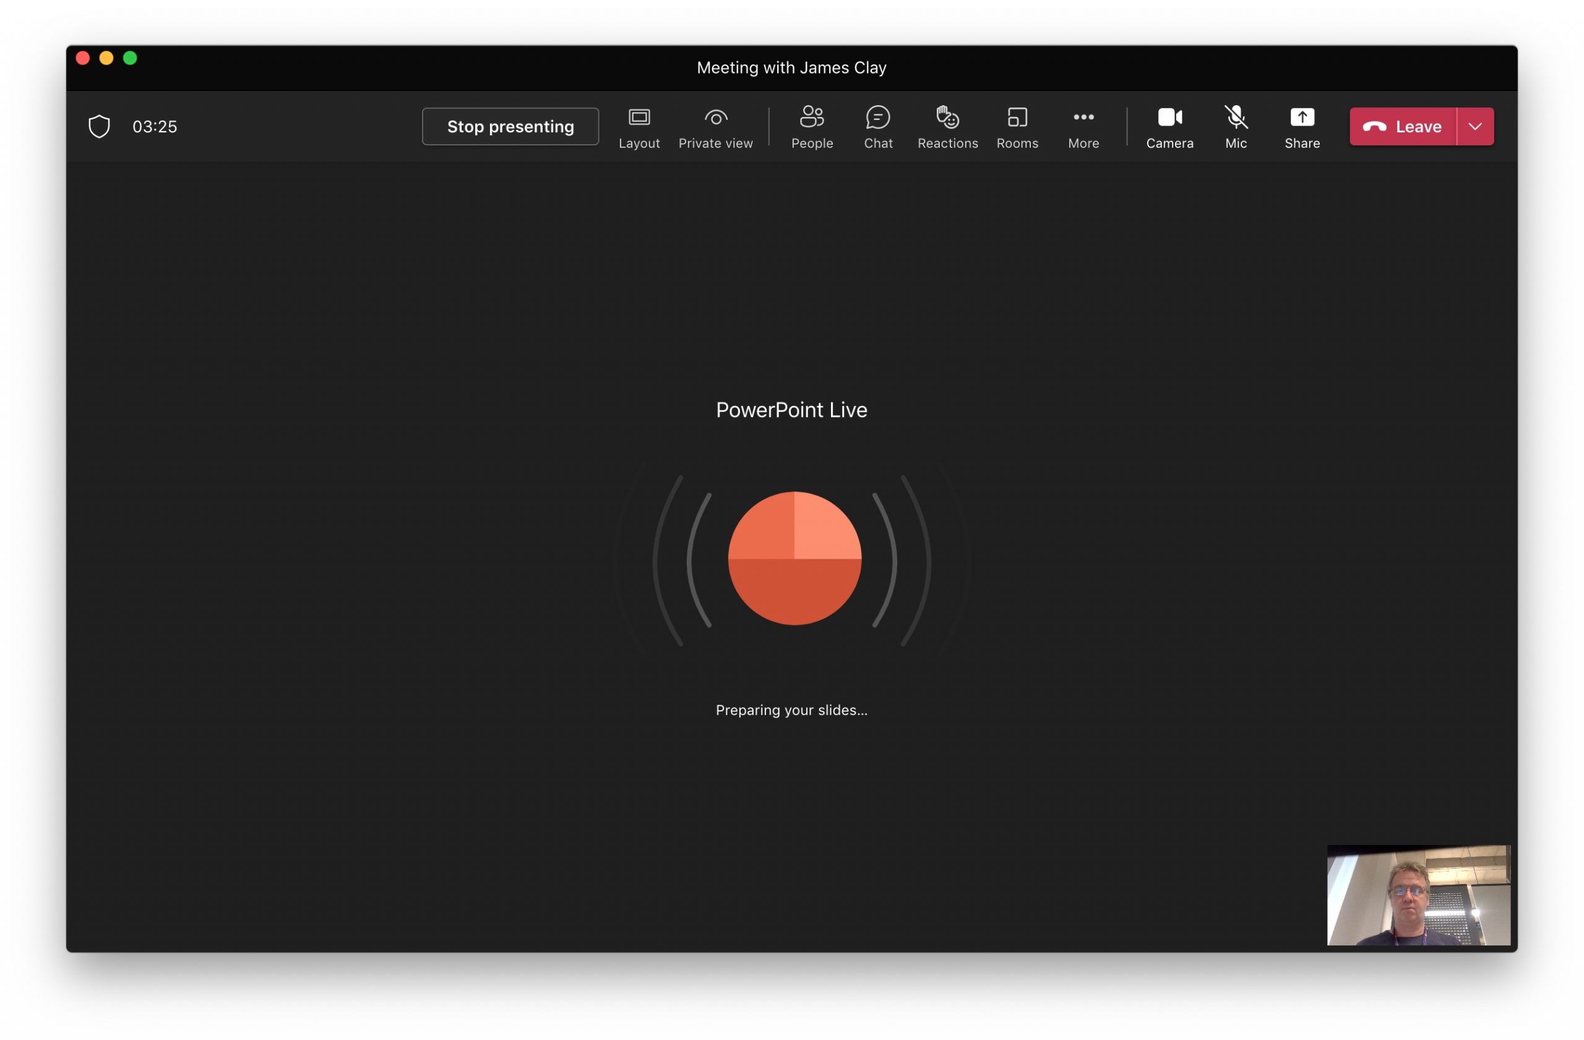Click the 'PowerPoint Live' heading text
This screenshot has width=1584, height=1040.
[791, 410]
